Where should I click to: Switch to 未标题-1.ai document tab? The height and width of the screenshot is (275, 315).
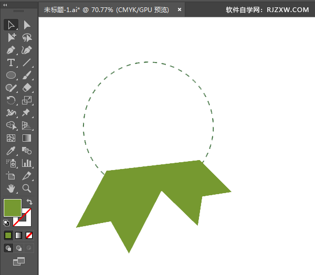107,9
